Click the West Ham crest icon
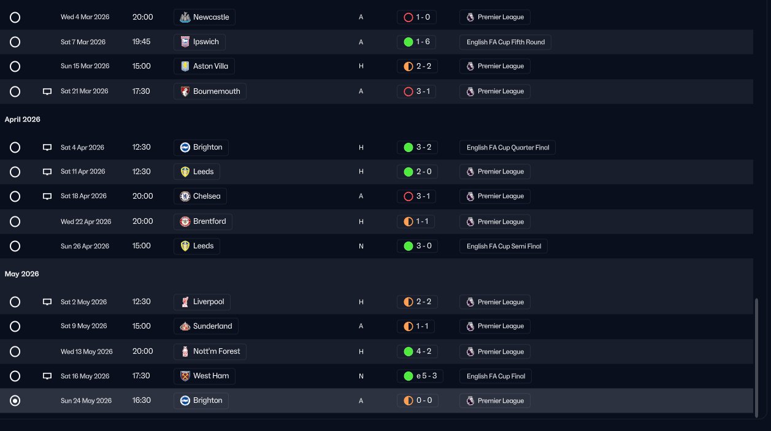The width and height of the screenshot is (771, 431). pyautogui.click(x=185, y=376)
